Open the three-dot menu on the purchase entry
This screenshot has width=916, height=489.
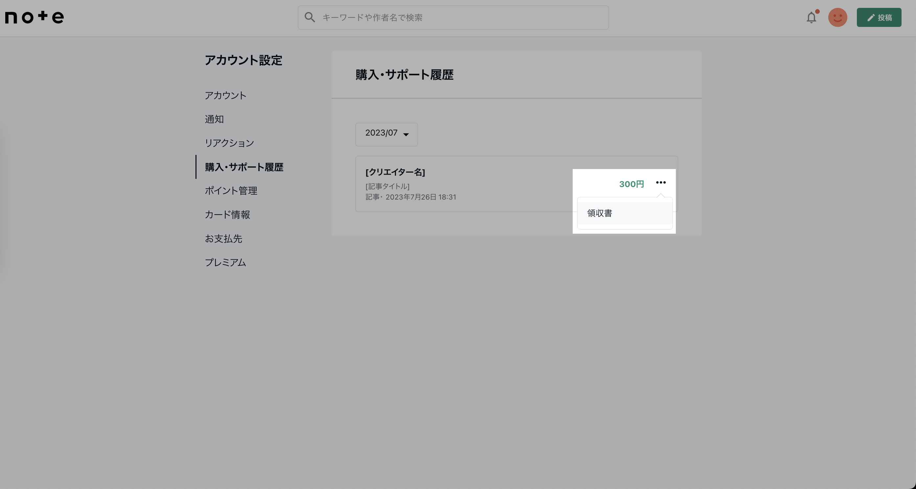(x=661, y=182)
